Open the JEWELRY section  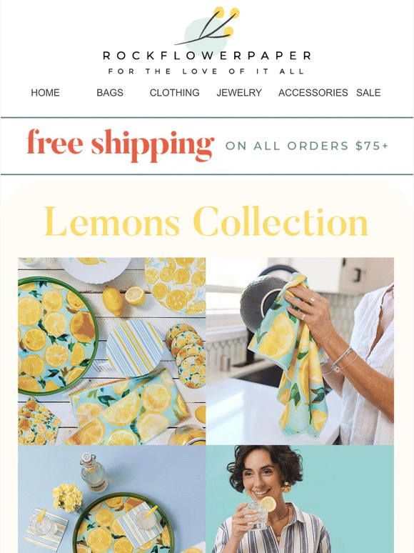click(x=239, y=93)
